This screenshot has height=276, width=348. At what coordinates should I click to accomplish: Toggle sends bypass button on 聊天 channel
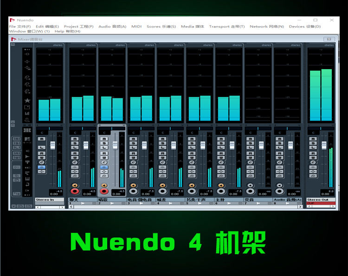[75, 176]
